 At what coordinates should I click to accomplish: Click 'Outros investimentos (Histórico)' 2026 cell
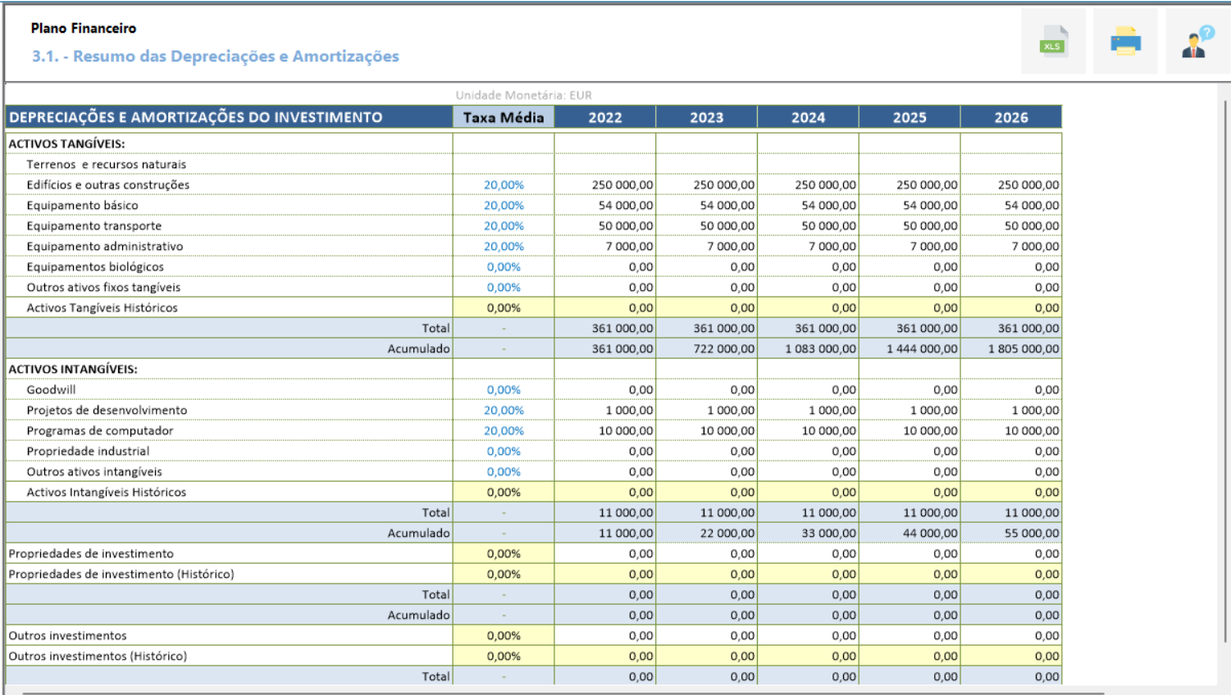(x=1011, y=656)
